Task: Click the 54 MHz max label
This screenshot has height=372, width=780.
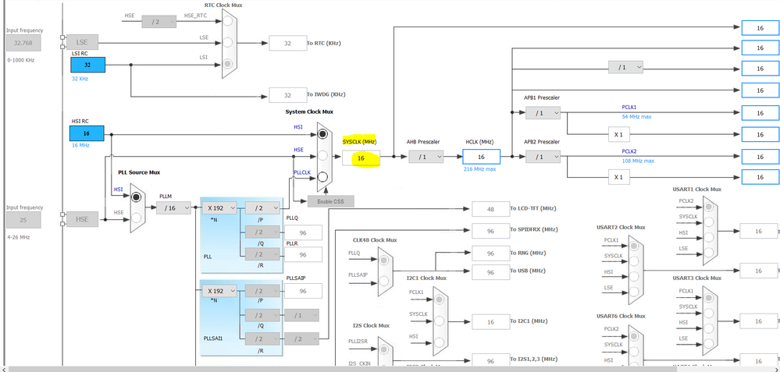Action: pyautogui.click(x=636, y=117)
